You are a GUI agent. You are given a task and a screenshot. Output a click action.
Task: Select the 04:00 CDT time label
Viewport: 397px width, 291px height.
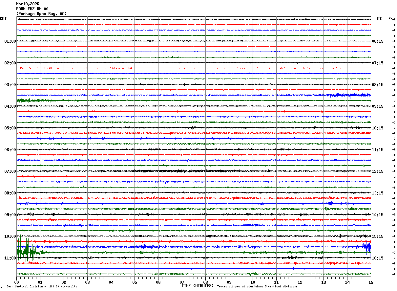(10, 106)
